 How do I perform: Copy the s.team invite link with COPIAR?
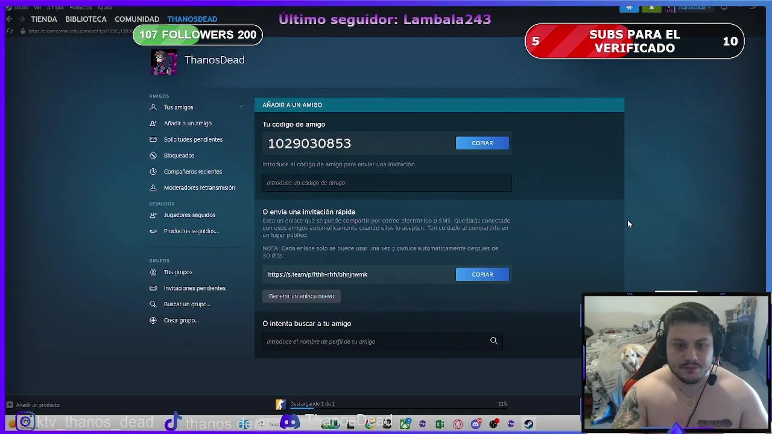click(x=482, y=274)
